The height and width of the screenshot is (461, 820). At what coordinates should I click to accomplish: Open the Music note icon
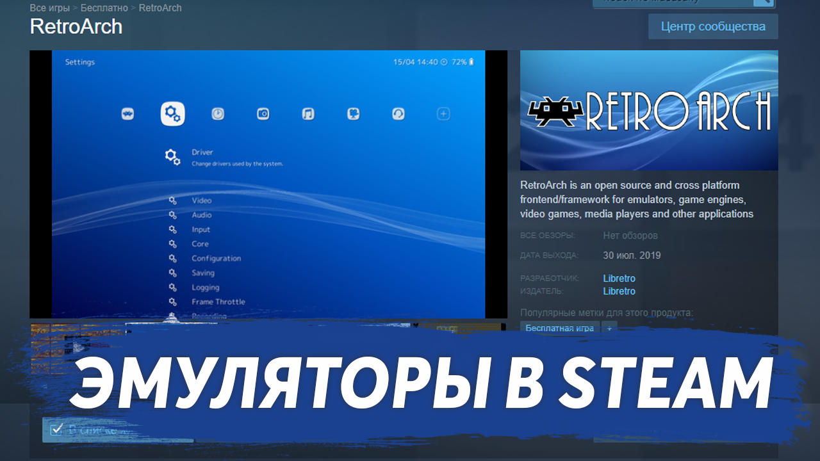[308, 114]
